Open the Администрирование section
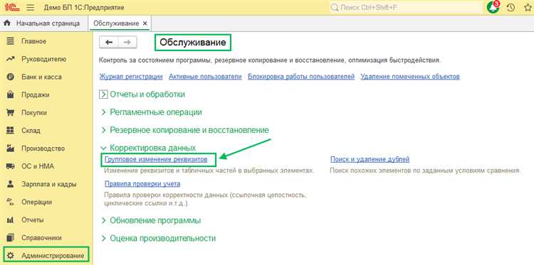The width and height of the screenshot is (534, 265). [53, 256]
